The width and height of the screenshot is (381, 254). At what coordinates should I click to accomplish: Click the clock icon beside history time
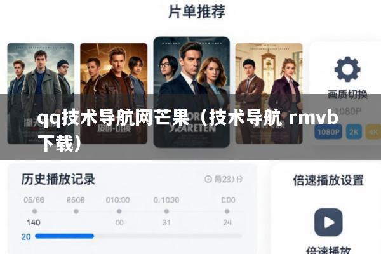(x=208, y=179)
